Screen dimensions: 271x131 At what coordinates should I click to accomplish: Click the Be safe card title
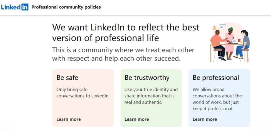[67, 78]
